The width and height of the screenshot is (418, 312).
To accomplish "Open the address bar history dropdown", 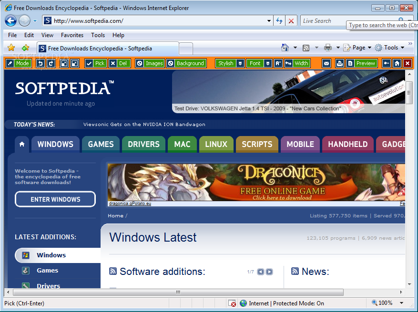I will (x=269, y=21).
